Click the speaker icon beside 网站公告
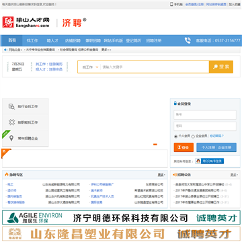The height and width of the screenshot is (242, 242). [x=6, y=50]
